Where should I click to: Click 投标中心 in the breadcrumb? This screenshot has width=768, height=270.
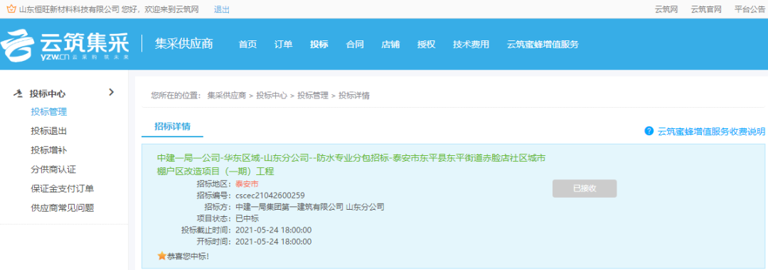tap(272, 96)
